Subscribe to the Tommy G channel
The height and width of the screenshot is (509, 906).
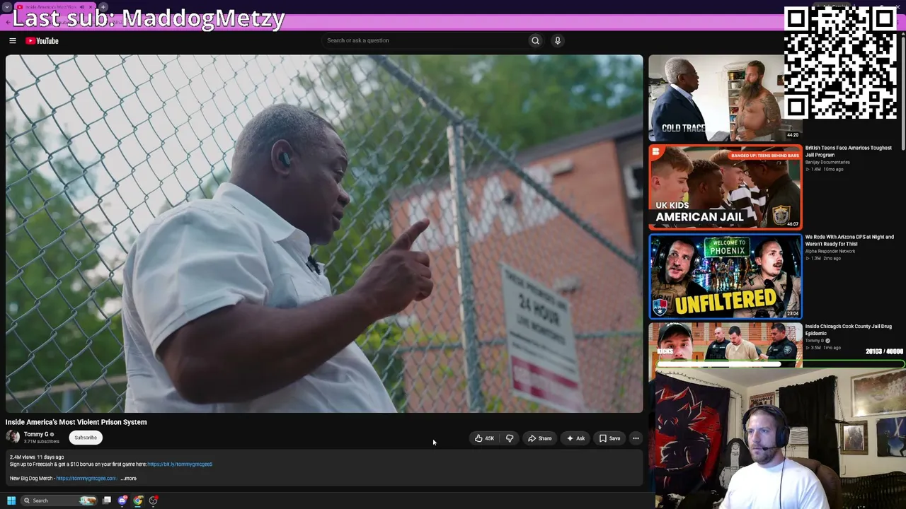pyautogui.click(x=86, y=438)
